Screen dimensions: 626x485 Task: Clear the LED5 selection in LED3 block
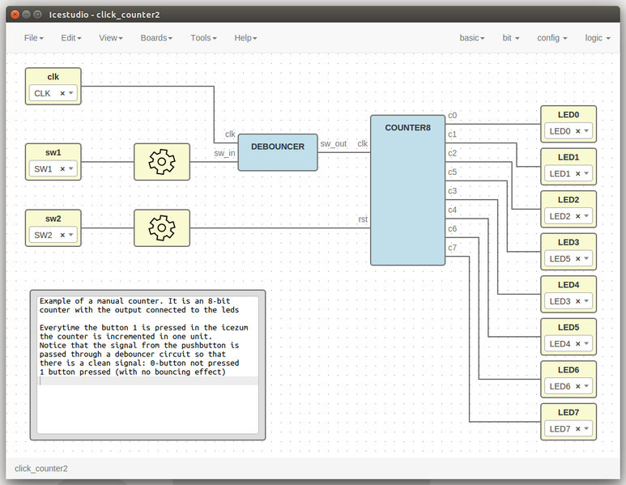578,259
